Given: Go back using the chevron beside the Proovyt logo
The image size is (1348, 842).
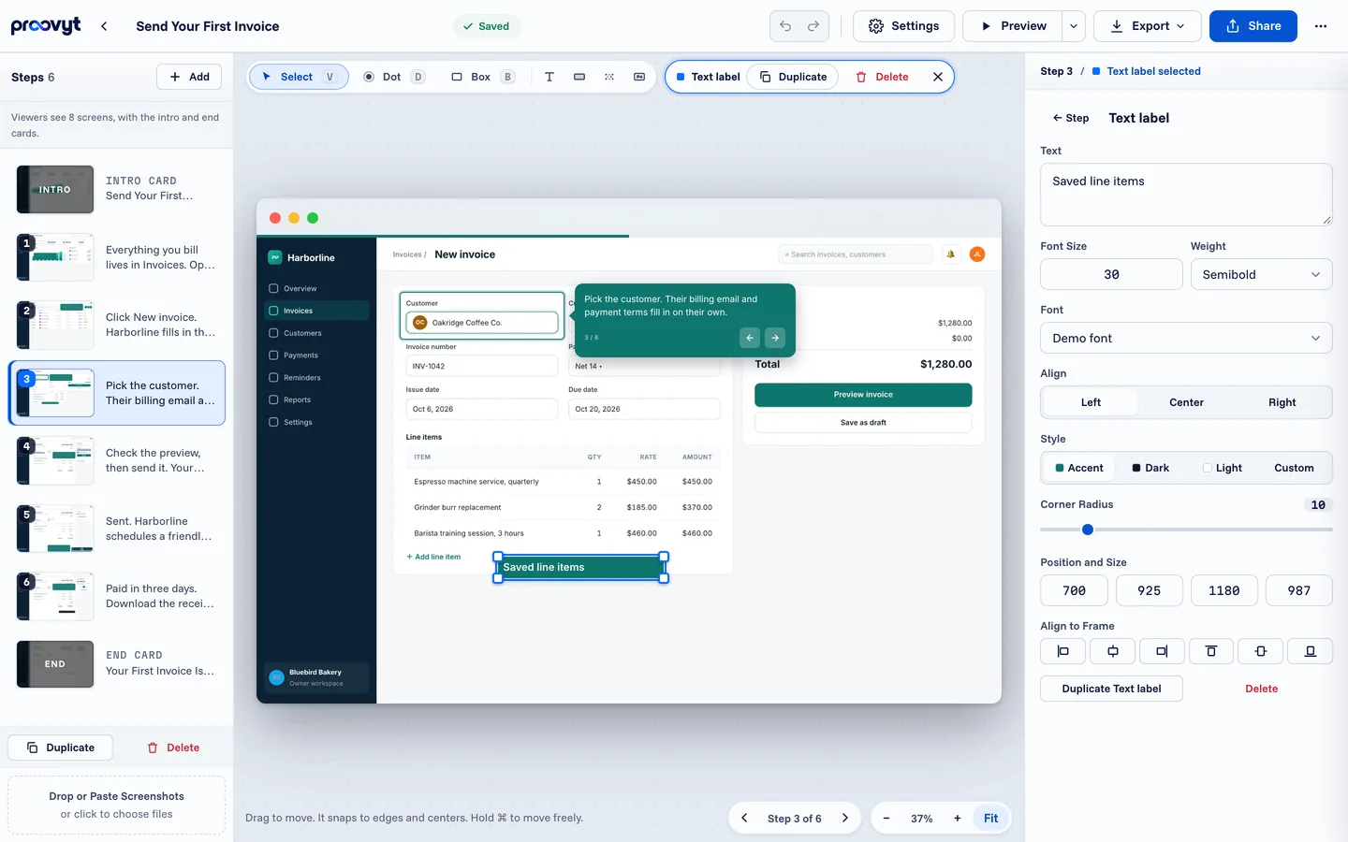Looking at the screenshot, I should click(x=104, y=26).
